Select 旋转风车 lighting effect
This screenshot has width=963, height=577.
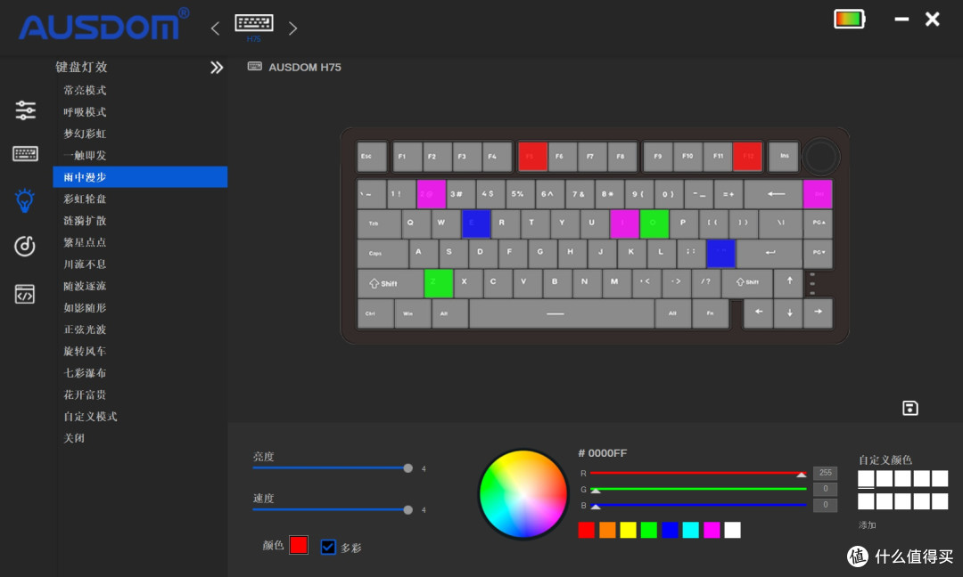pyautogui.click(x=85, y=352)
